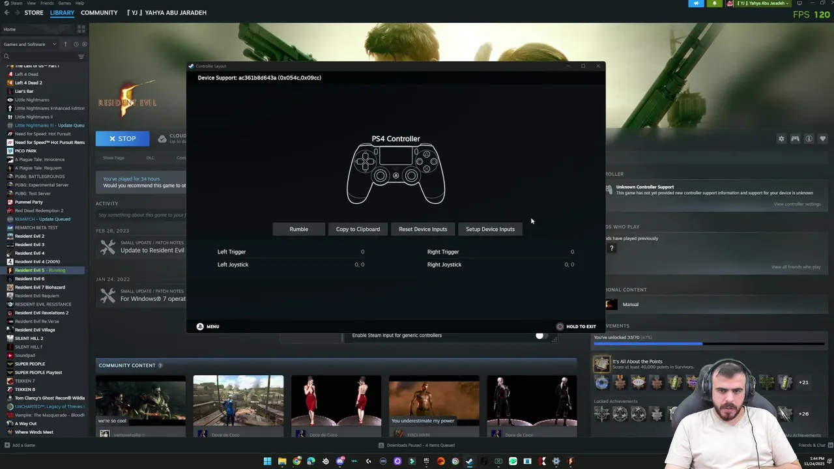The width and height of the screenshot is (834, 469).
Task: Click the MENU icon in controller window
Action: point(200,326)
